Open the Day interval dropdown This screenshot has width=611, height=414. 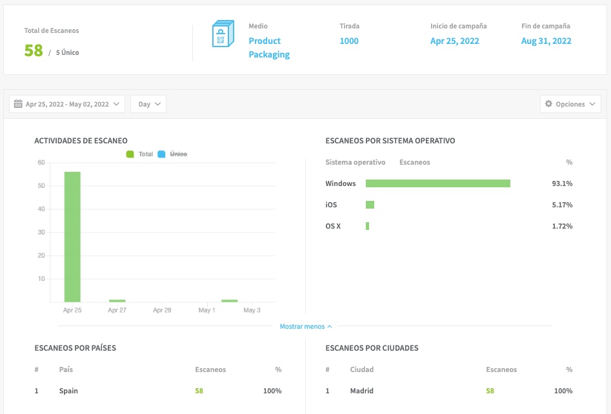point(148,104)
